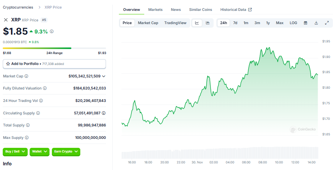
Task: Expand Market Cap value chevron
Action: (x=104, y=76)
